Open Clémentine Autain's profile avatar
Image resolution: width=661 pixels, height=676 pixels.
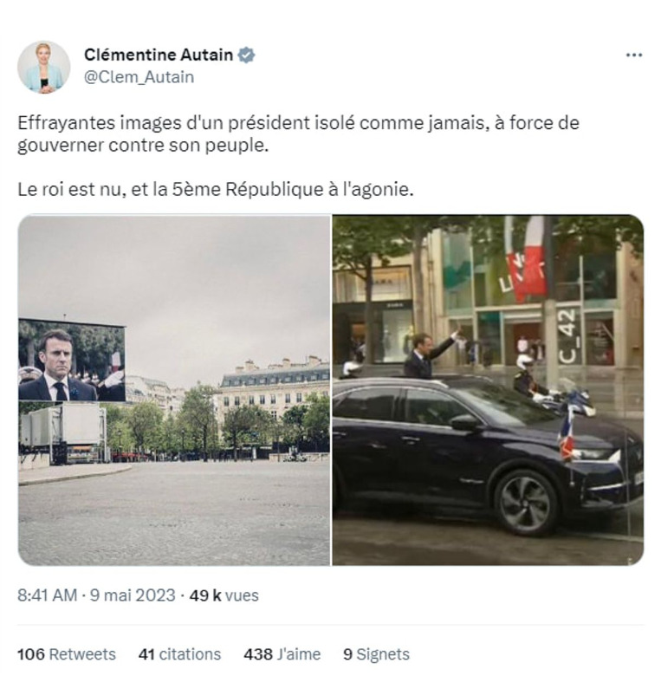[x=43, y=68]
